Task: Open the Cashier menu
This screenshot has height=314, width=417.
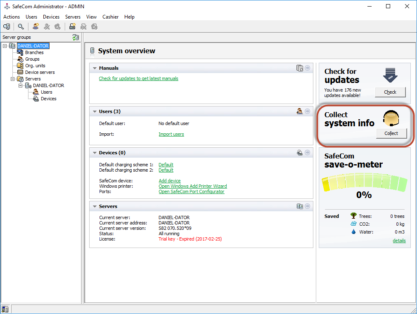Action: point(110,17)
